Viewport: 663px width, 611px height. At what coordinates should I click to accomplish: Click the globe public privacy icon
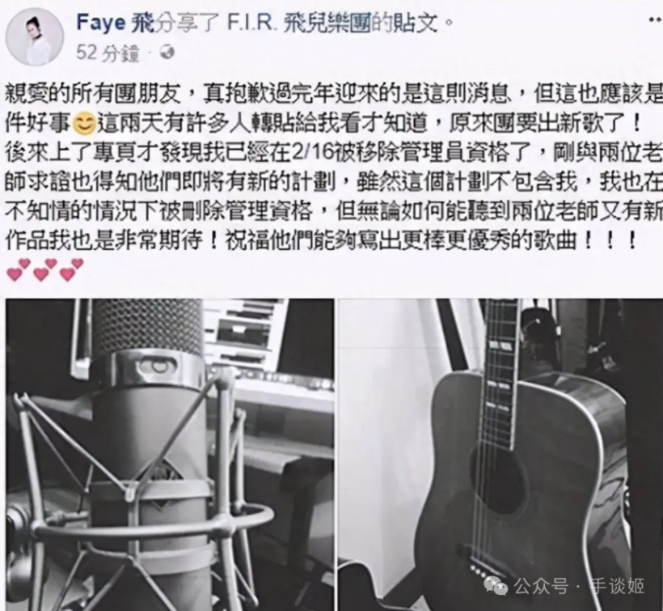point(168,53)
